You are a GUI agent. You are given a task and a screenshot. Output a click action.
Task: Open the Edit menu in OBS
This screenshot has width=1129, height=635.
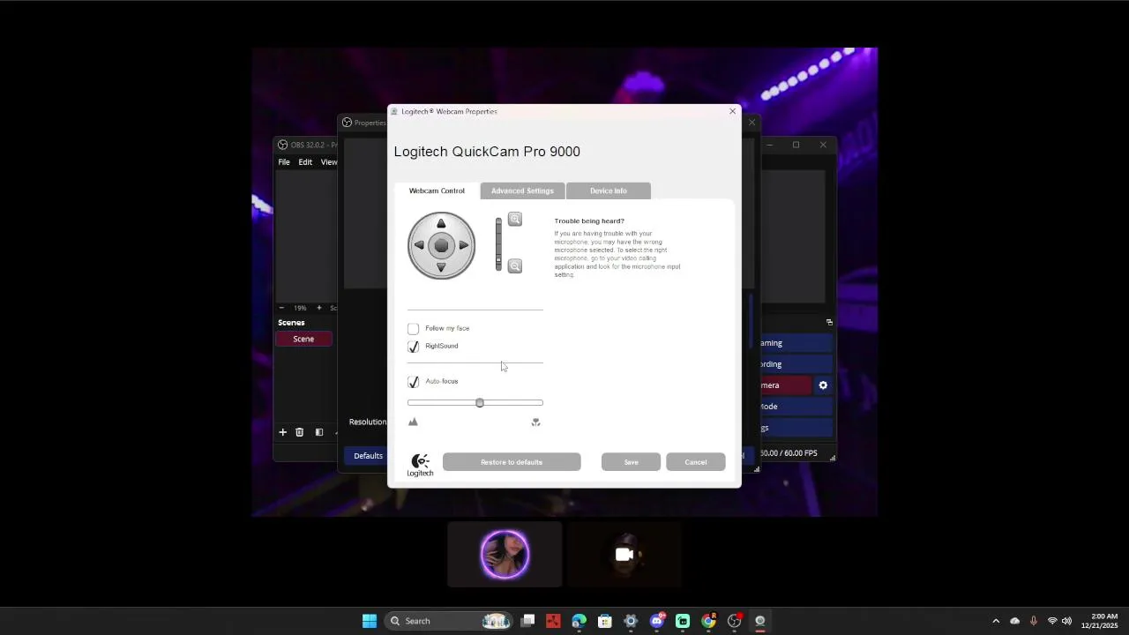click(305, 162)
